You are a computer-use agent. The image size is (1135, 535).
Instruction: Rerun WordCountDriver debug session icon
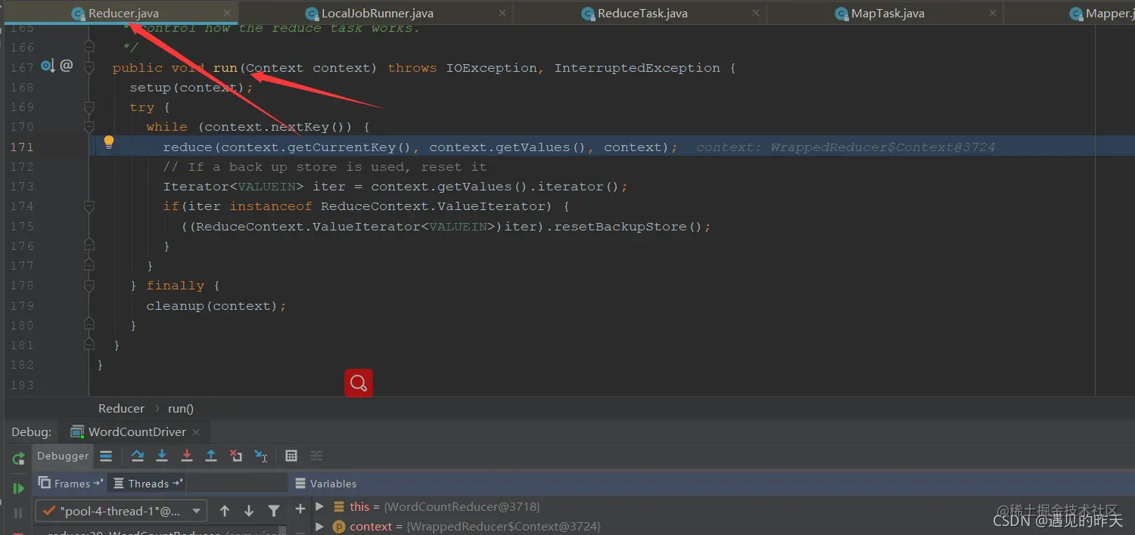[x=18, y=459]
